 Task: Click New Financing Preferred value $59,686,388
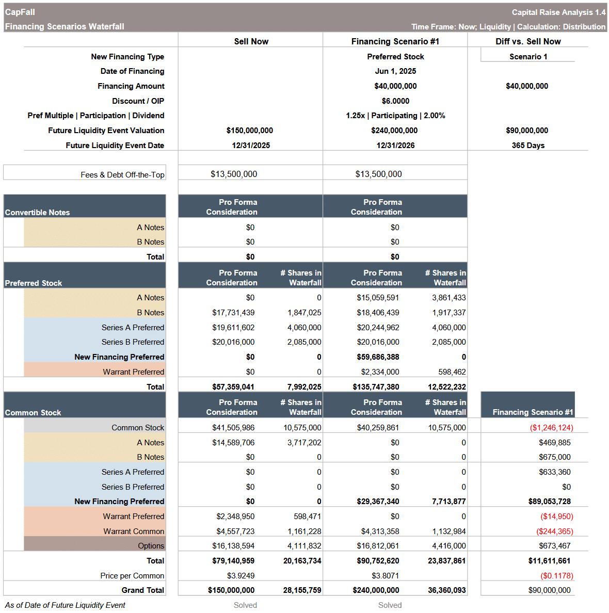coord(378,357)
